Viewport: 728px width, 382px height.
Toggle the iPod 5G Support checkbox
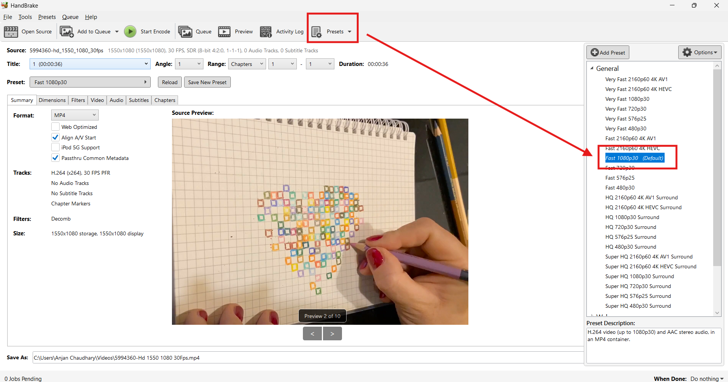pos(55,147)
